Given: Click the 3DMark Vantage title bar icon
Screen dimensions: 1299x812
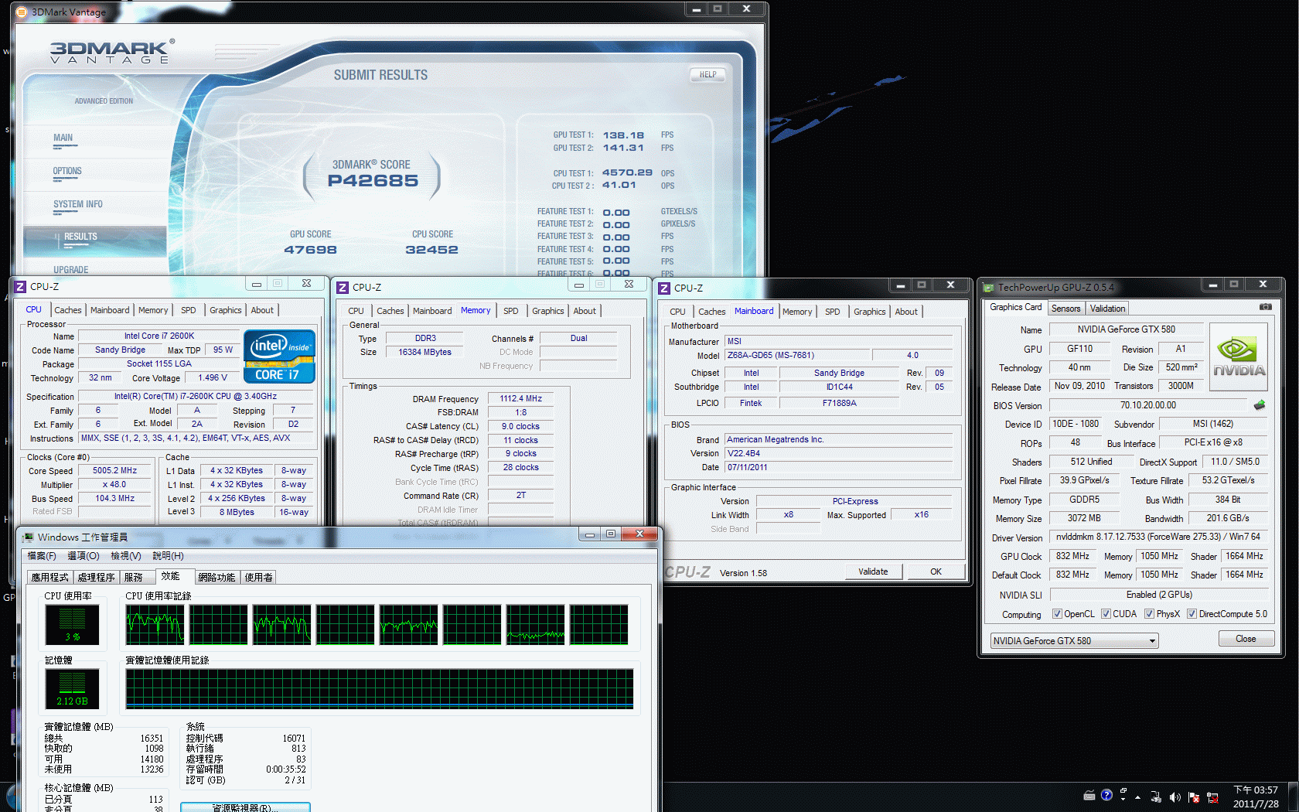Looking at the screenshot, I should [x=22, y=12].
